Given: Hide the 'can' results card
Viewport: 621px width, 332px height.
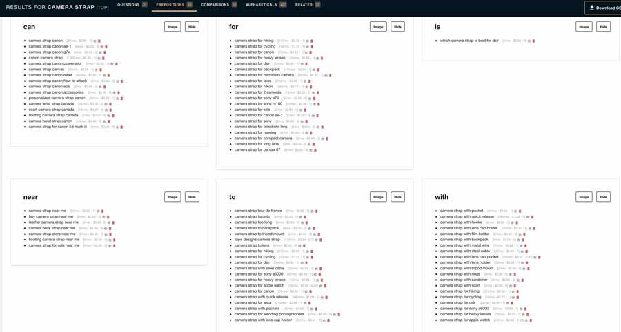Looking at the screenshot, I should click(192, 27).
